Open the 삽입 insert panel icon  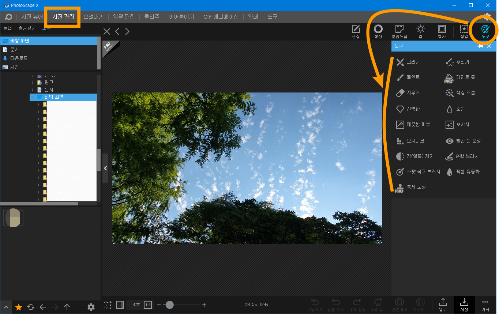click(464, 31)
